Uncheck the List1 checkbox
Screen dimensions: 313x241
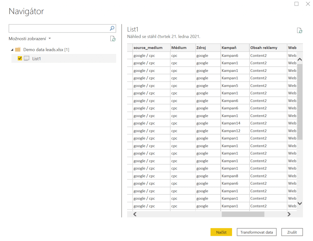click(x=20, y=58)
